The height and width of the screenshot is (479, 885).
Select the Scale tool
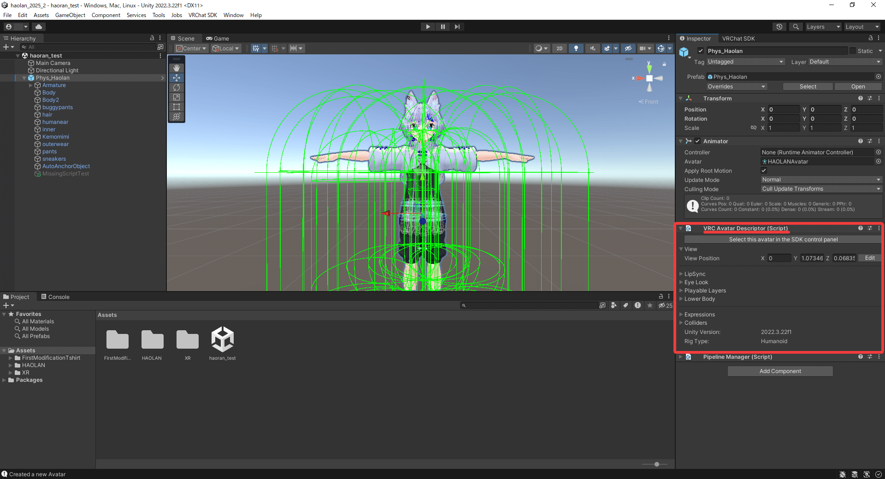177,97
